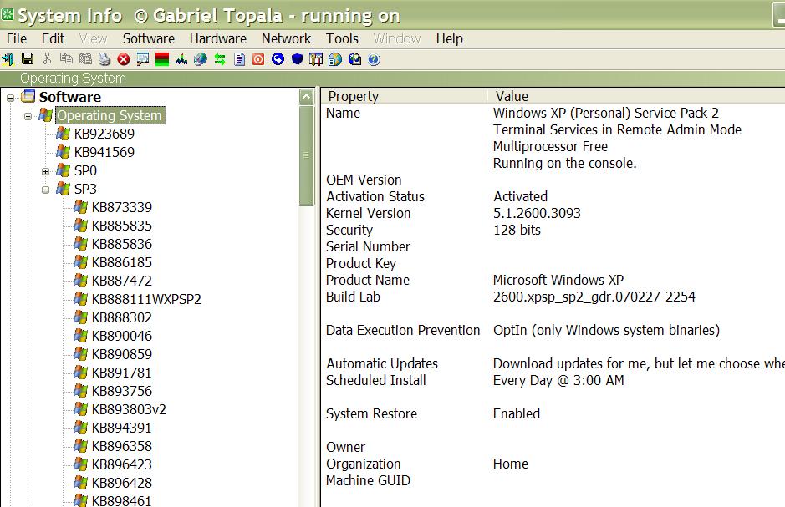Screen dimensions: 785x507
Task: Select hotfix KB893756 in the tree
Action: (x=122, y=391)
